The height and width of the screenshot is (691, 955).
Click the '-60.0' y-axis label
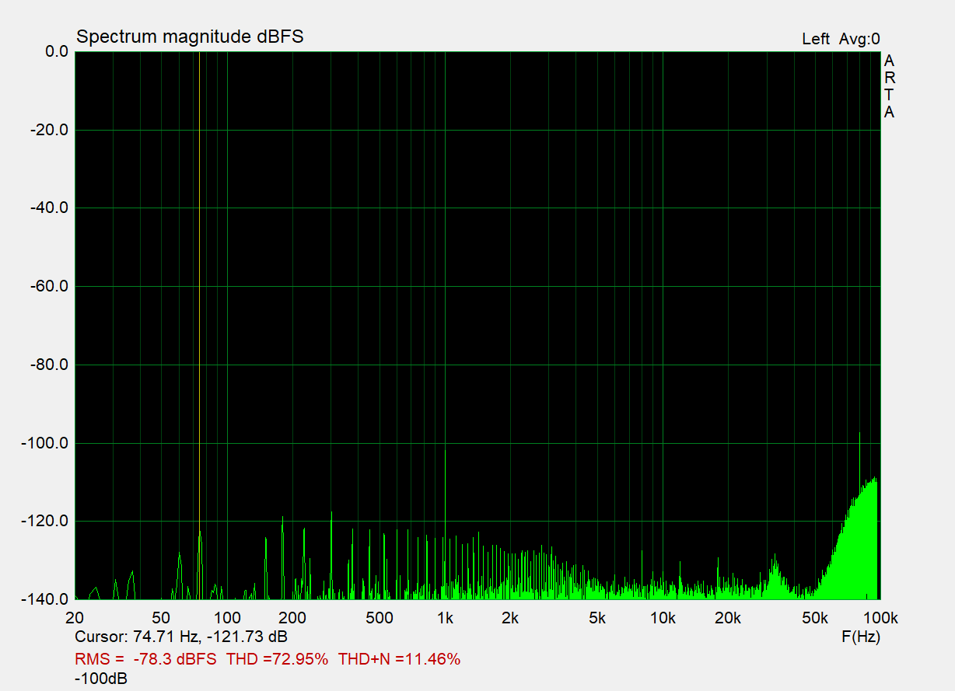click(x=49, y=286)
